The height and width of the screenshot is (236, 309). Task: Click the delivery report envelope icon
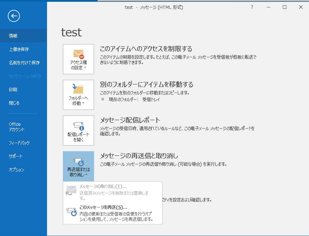pos(78,125)
